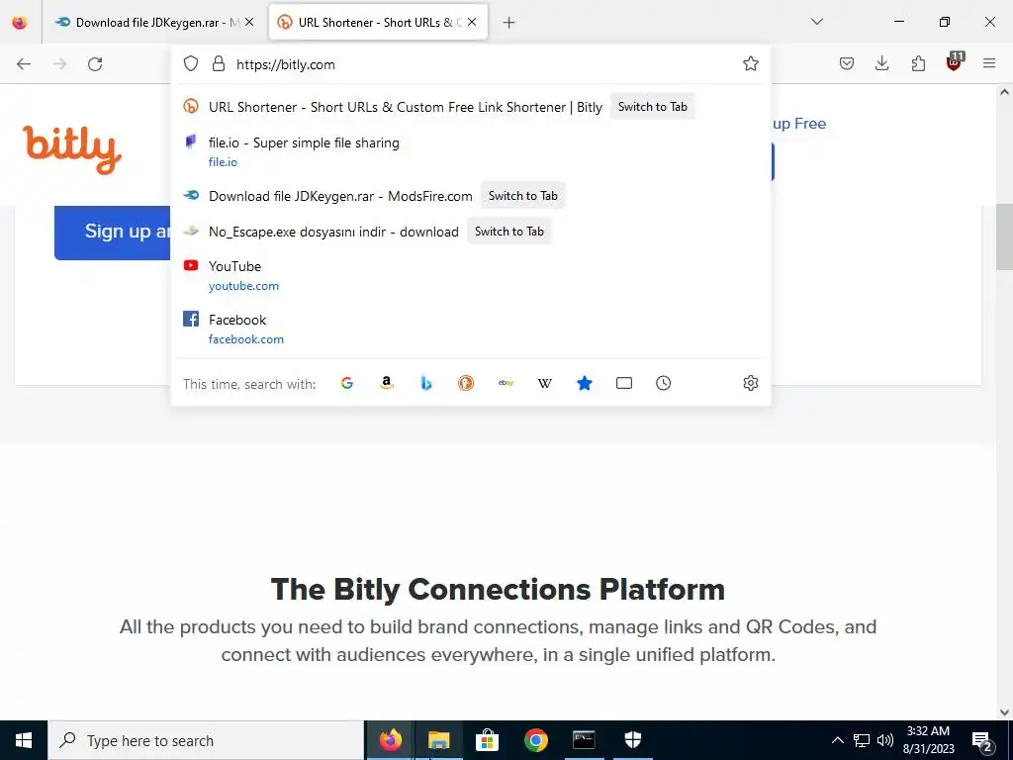Image resolution: width=1013 pixels, height=760 pixels.
Task: Open the network icon in system tray
Action: coord(862,740)
